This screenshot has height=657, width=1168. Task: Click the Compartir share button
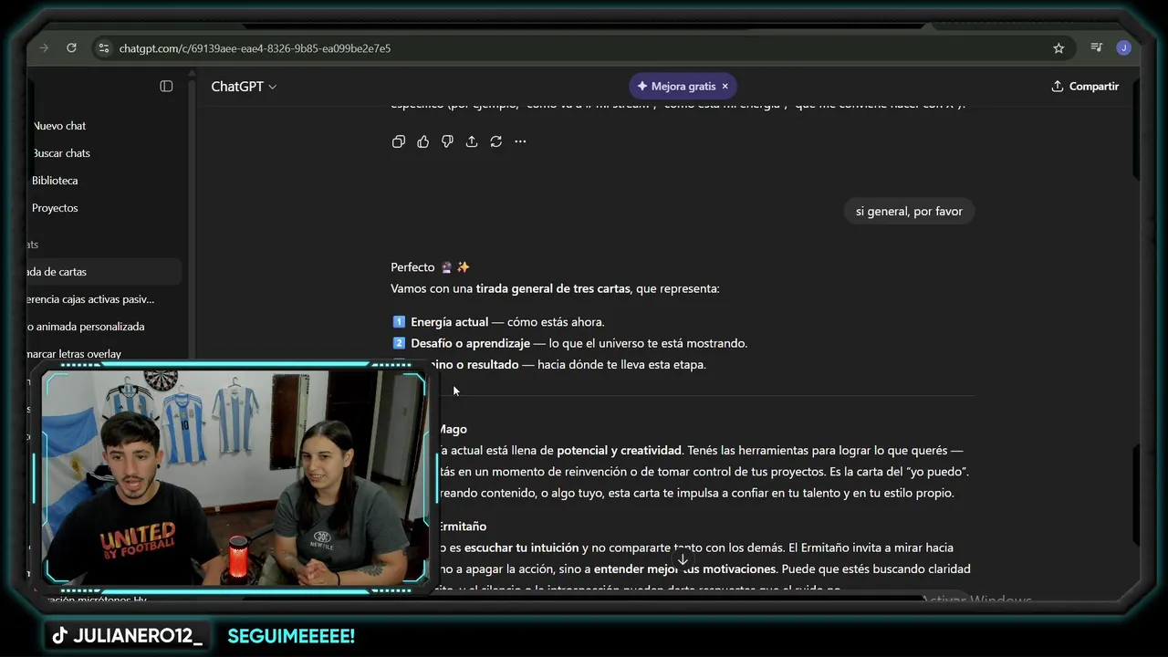coord(1085,86)
